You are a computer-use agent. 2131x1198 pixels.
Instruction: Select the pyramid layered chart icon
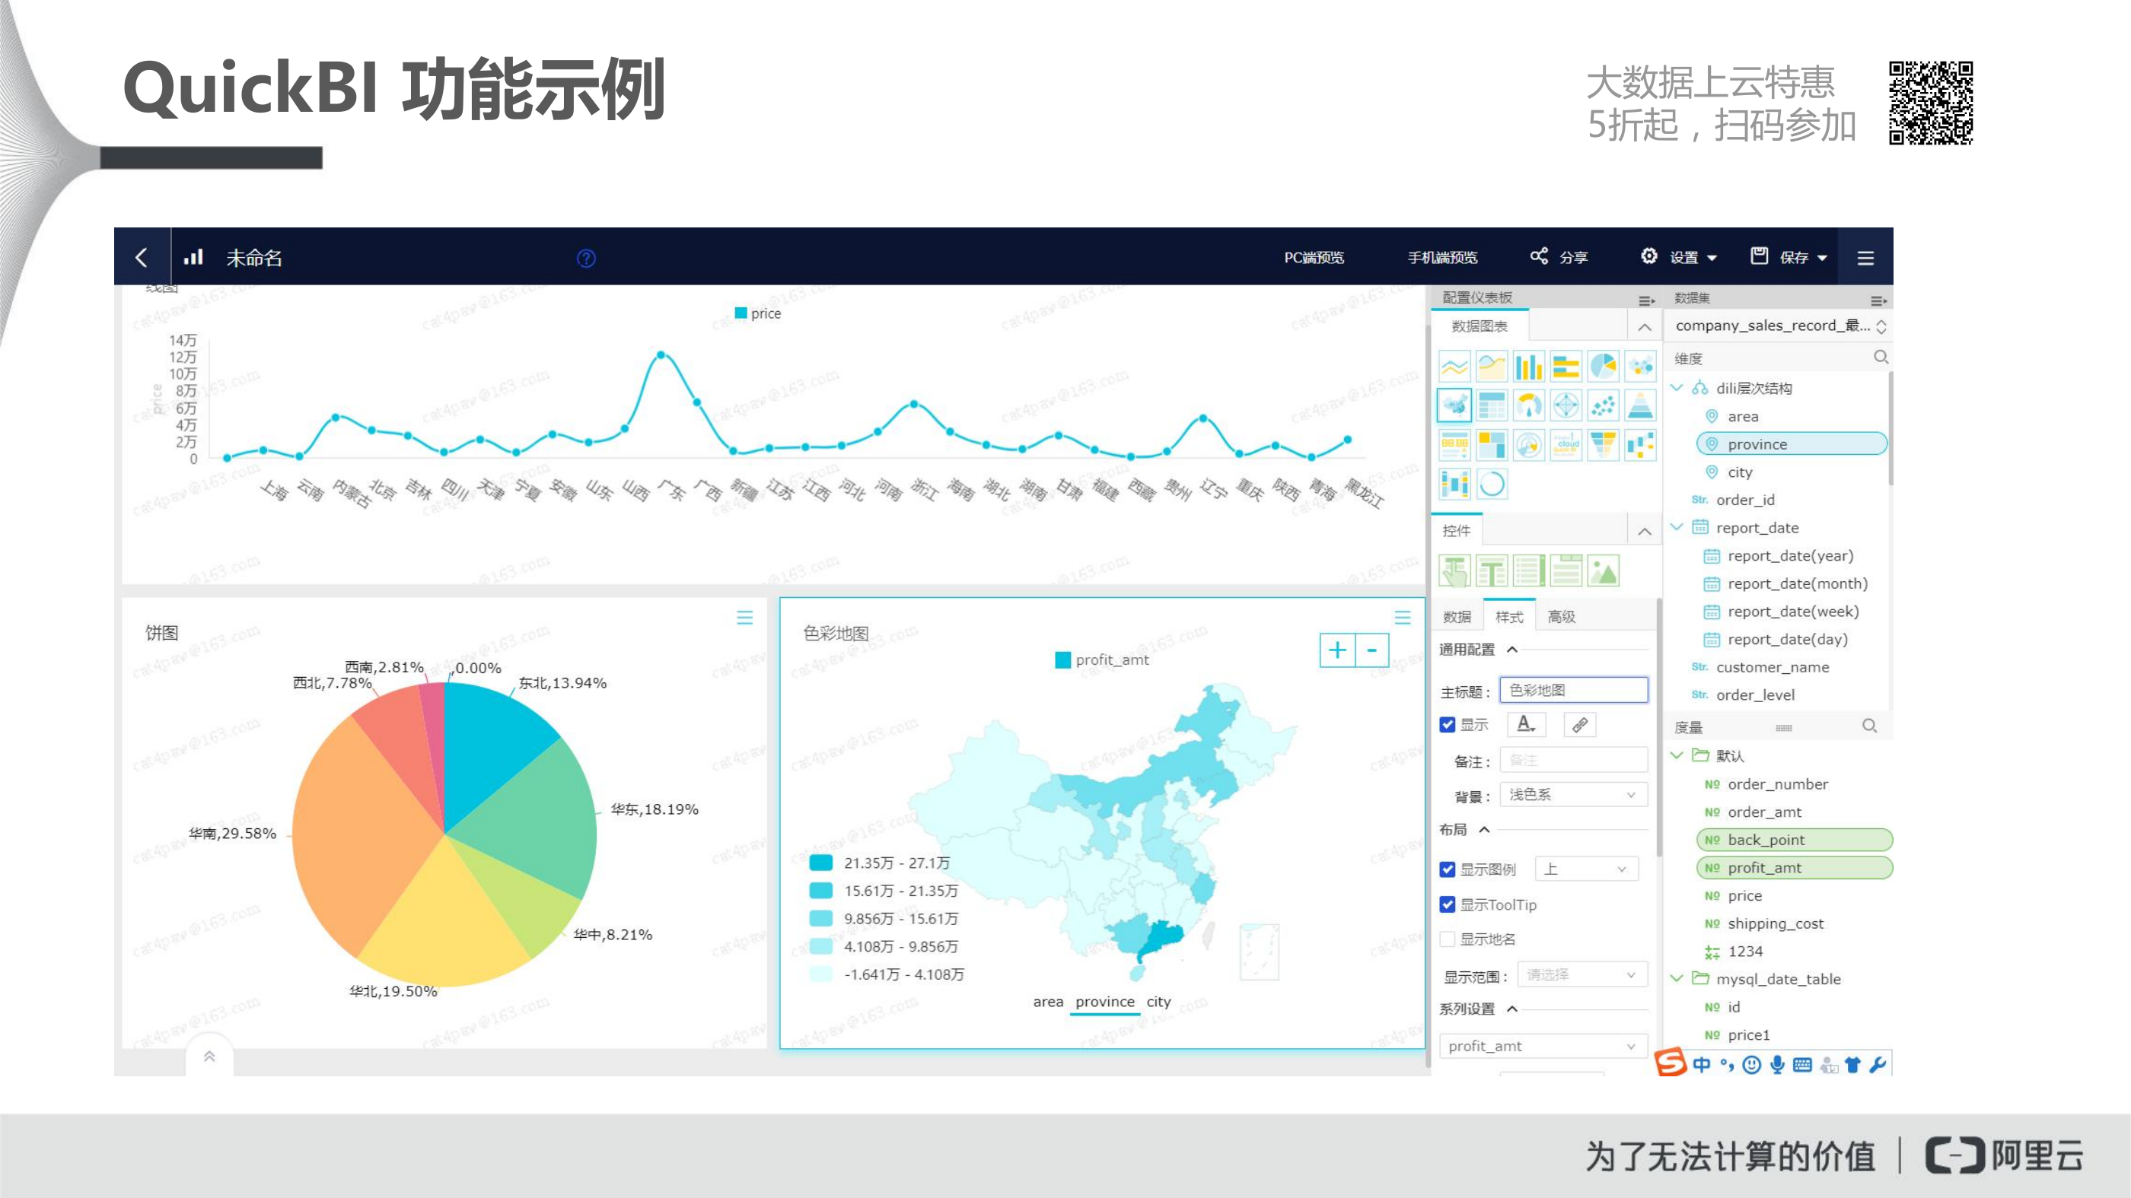click(1640, 405)
